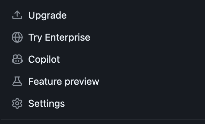Open account settings via the cog icon
The width and height of the screenshot is (205, 124).
click(x=17, y=103)
